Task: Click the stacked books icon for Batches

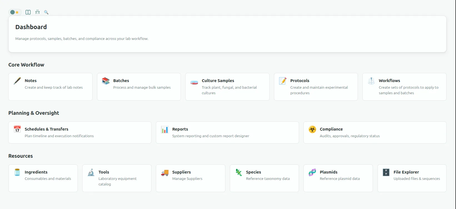Action: coord(106,81)
